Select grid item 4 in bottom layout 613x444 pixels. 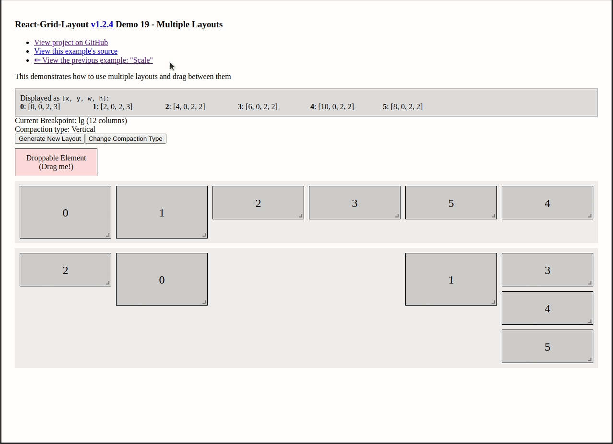pos(547,308)
